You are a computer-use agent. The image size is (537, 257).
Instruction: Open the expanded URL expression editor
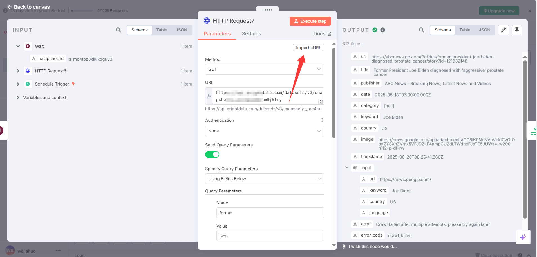click(321, 102)
